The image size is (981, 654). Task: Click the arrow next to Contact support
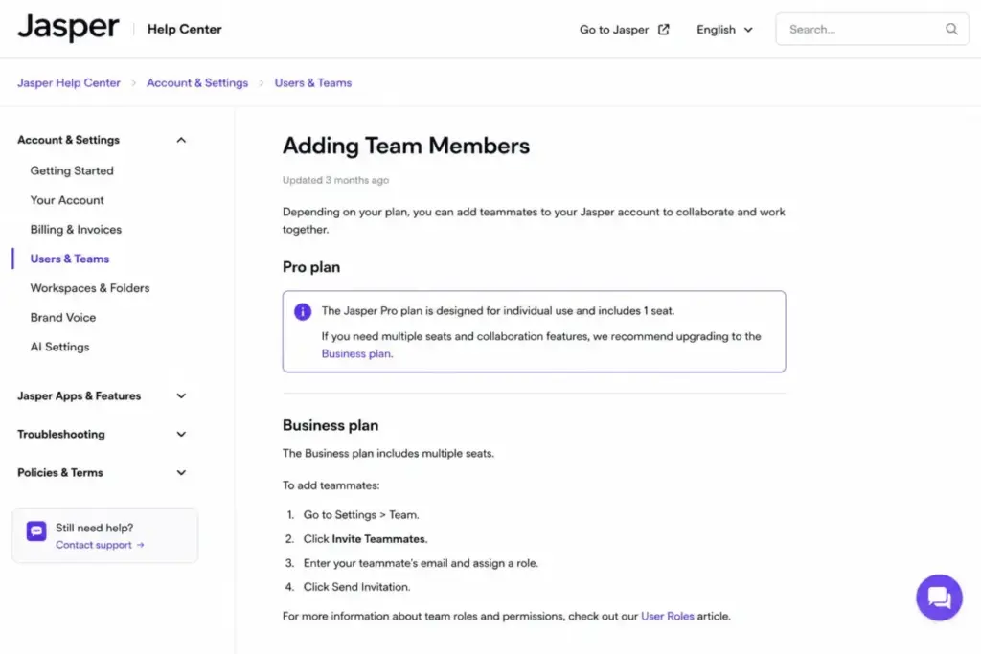[140, 545]
